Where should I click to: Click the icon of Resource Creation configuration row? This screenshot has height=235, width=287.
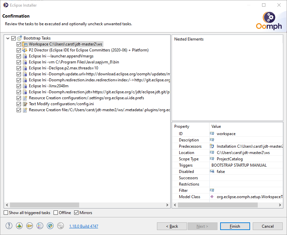click(x=25, y=98)
